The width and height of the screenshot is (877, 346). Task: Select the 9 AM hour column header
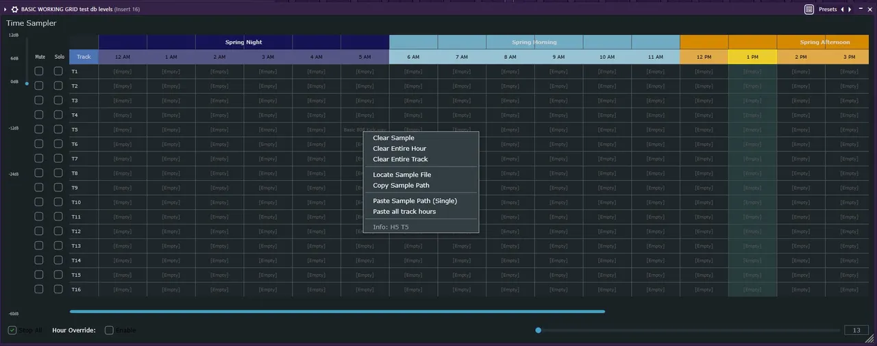pos(558,57)
